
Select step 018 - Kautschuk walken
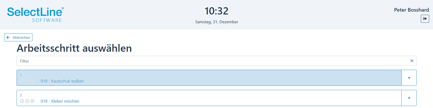209,78
